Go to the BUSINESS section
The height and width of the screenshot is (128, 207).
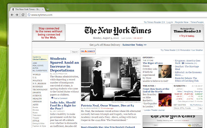coord(38,86)
